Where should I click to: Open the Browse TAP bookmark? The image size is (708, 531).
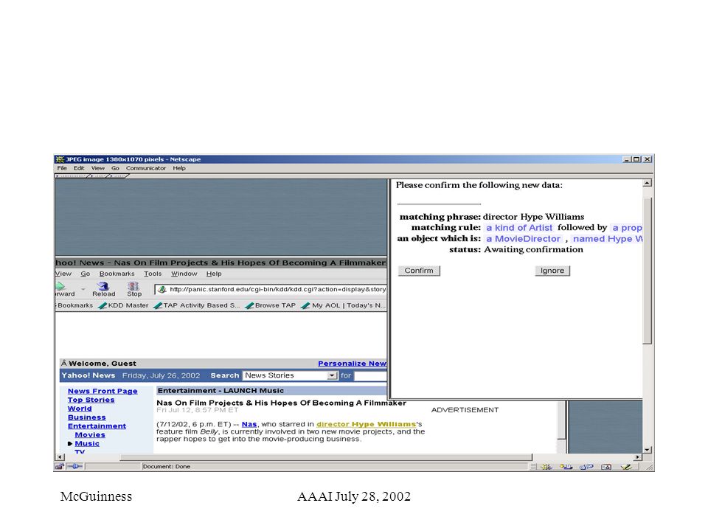click(270, 305)
